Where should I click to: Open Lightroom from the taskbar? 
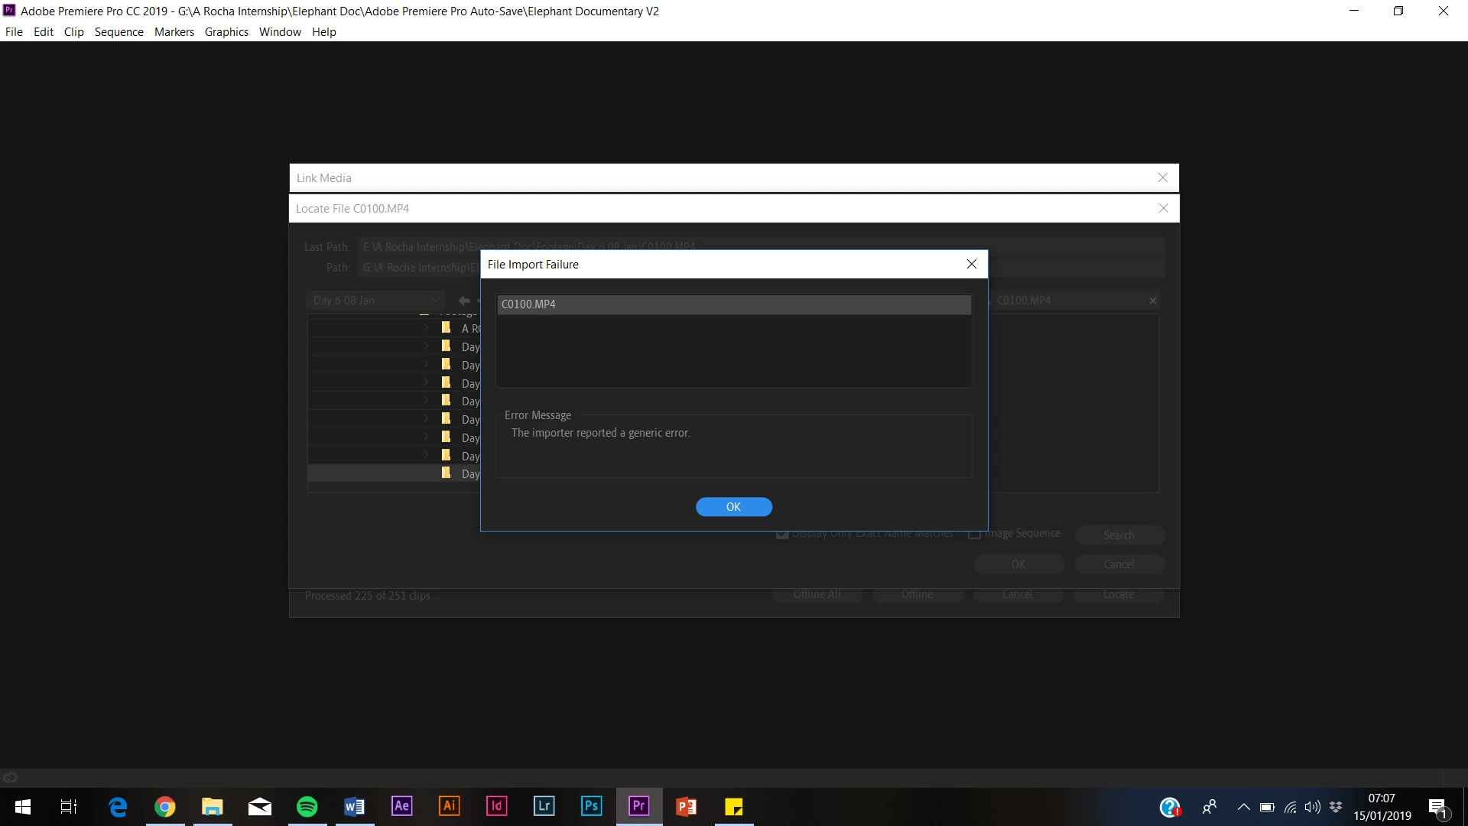click(544, 806)
